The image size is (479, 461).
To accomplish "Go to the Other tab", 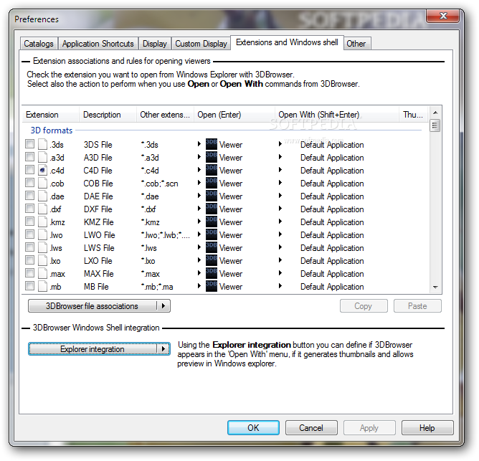I will 356,44.
